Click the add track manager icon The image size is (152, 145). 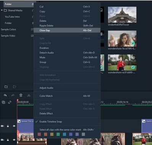tap(3, 102)
